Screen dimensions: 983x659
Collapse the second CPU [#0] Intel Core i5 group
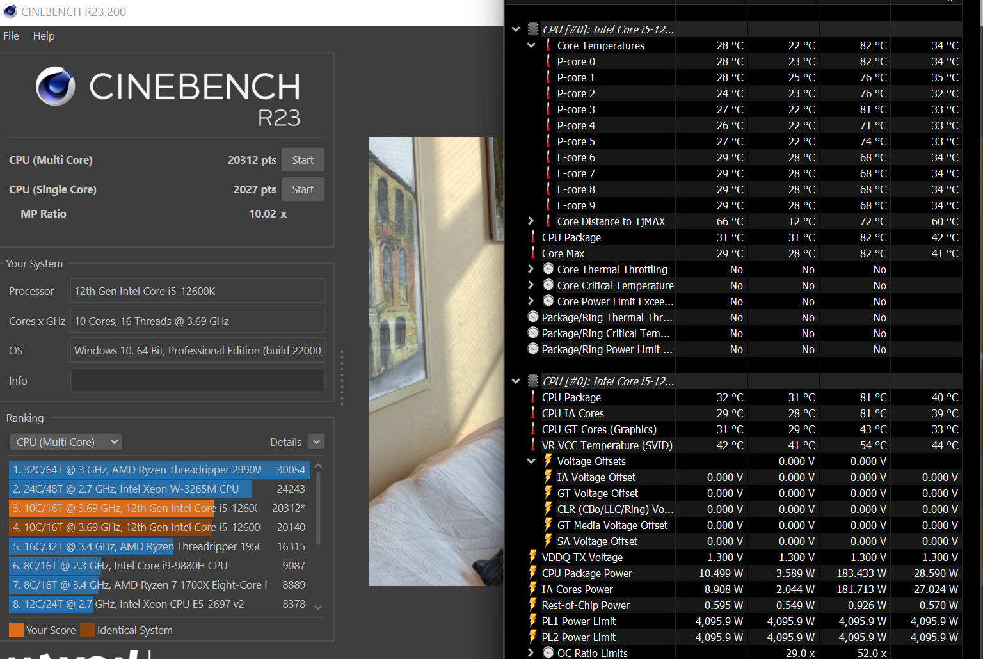coord(516,381)
